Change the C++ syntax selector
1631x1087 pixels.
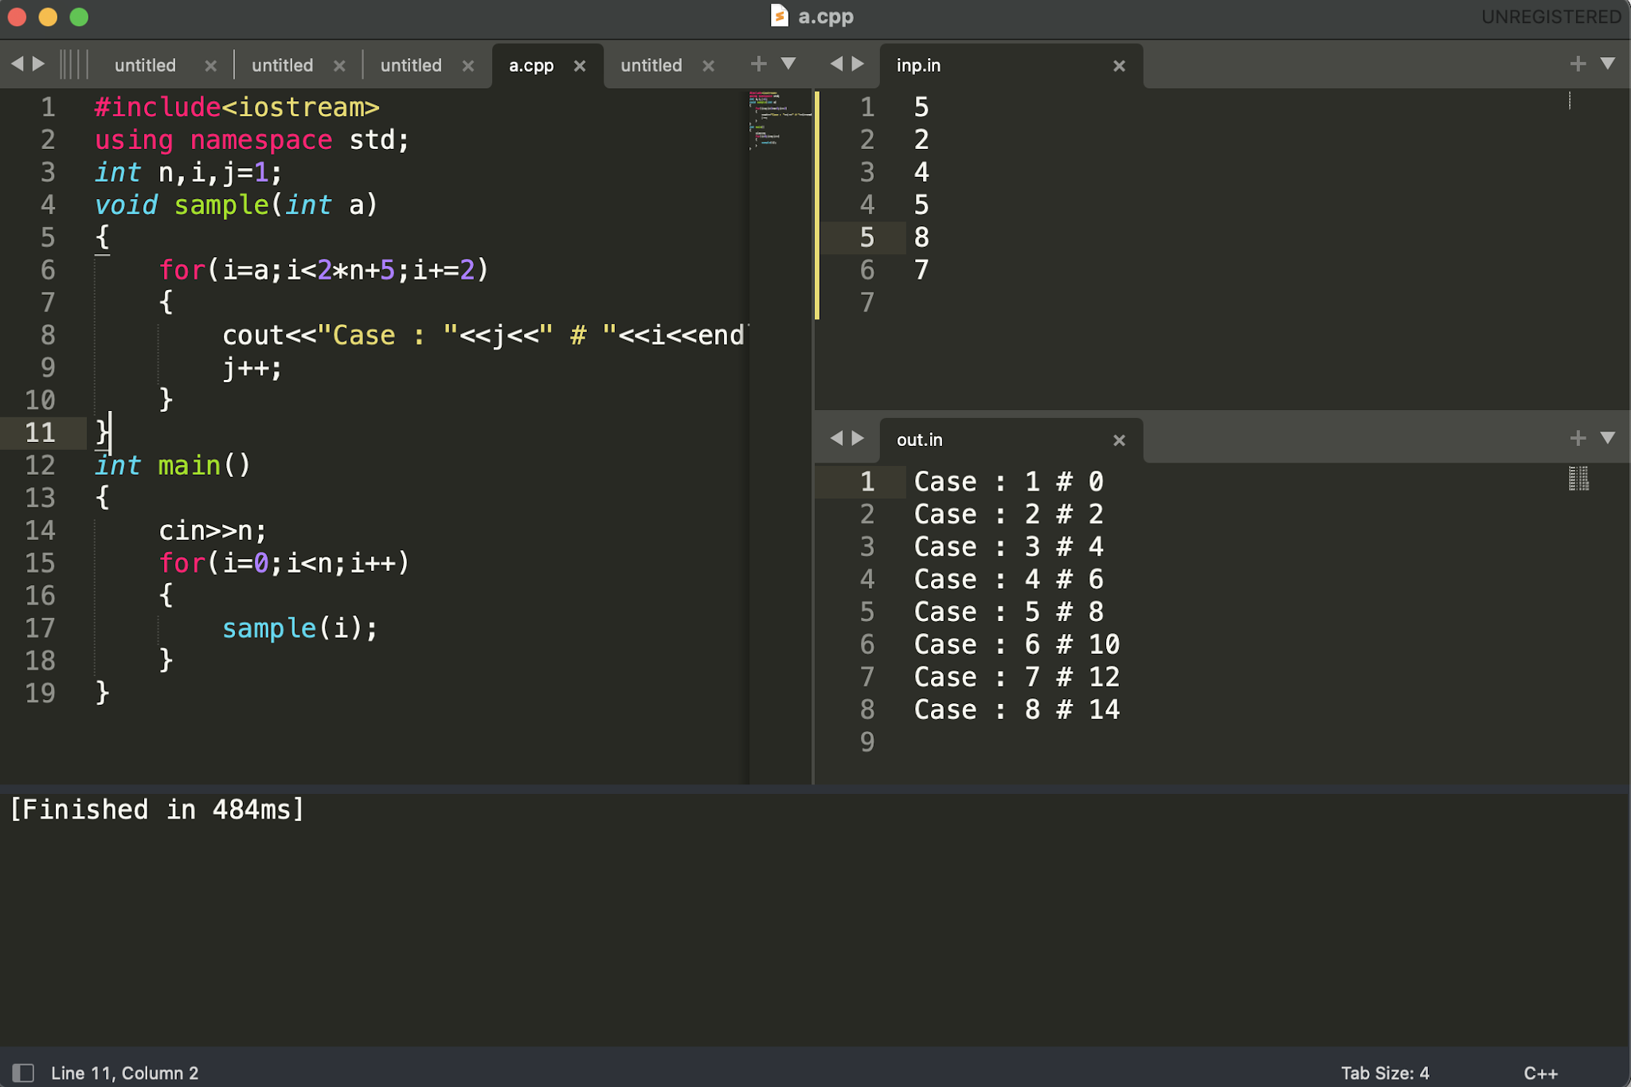1540,1073
